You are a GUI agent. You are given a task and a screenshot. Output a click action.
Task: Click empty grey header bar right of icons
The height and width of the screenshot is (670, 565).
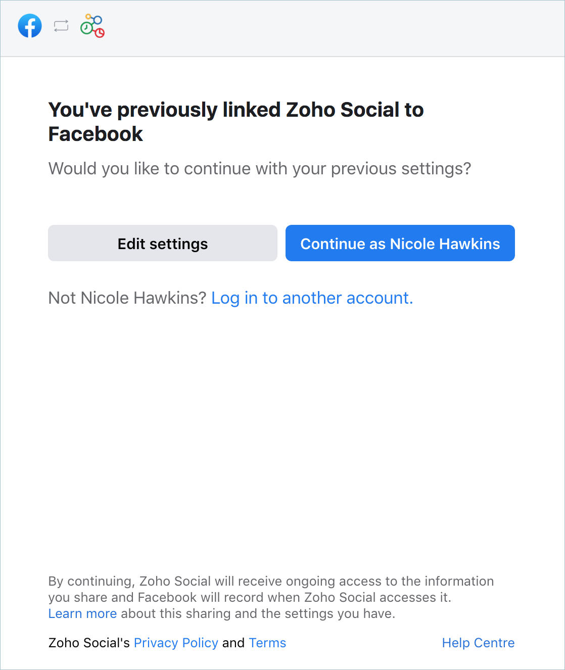click(x=328, y=28)
